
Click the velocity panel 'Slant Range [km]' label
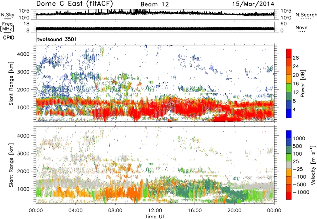point(11,165)
